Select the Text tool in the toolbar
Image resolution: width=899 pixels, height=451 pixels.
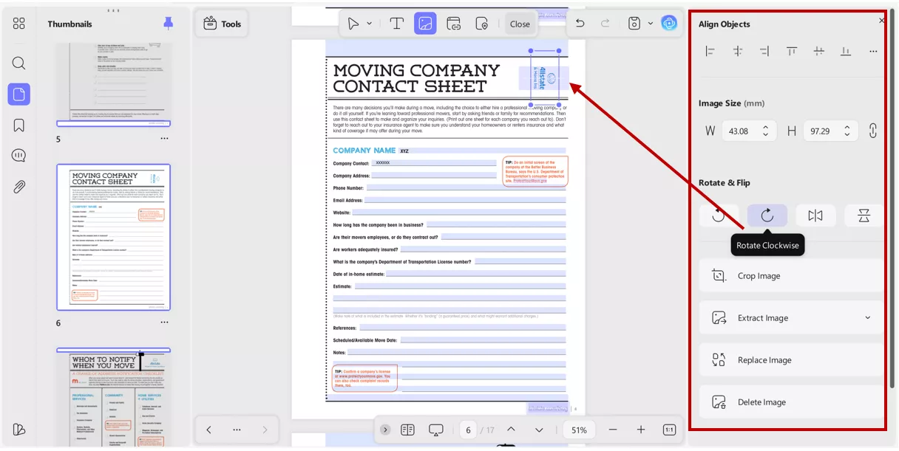coord(397,24)
